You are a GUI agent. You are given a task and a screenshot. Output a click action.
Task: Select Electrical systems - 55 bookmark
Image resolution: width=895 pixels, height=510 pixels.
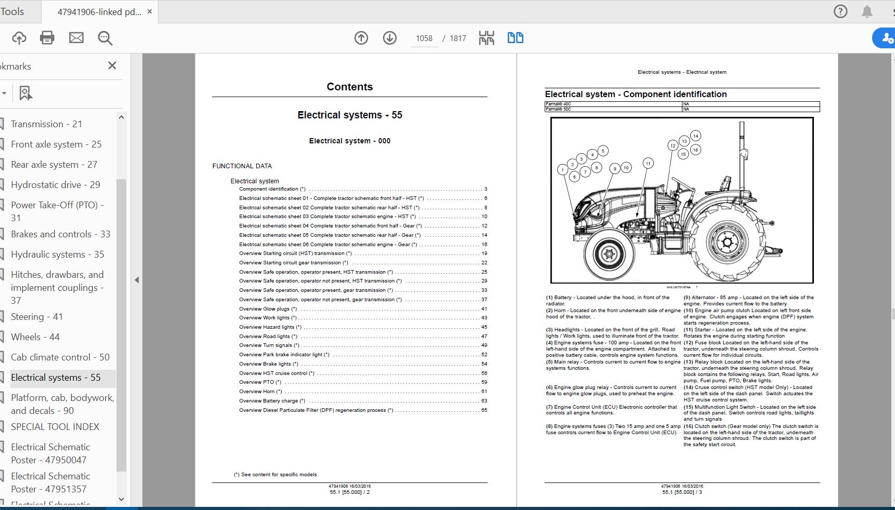[x=56, y=378]
